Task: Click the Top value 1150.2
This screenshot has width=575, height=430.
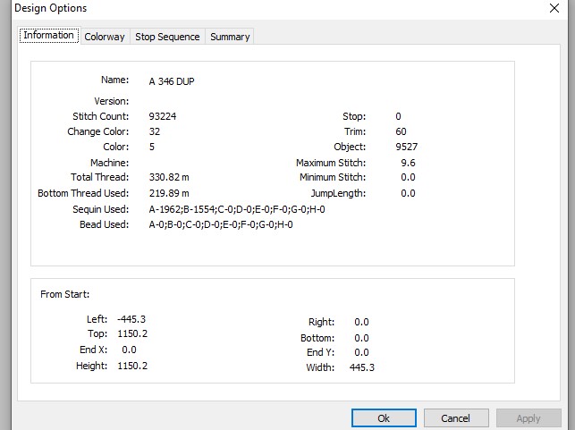Action: pyautogui.click(x=132, y=333)
